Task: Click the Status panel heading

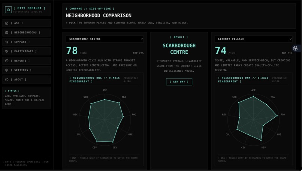Action: [12, 91]
